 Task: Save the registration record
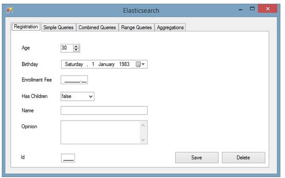(197, 158)
